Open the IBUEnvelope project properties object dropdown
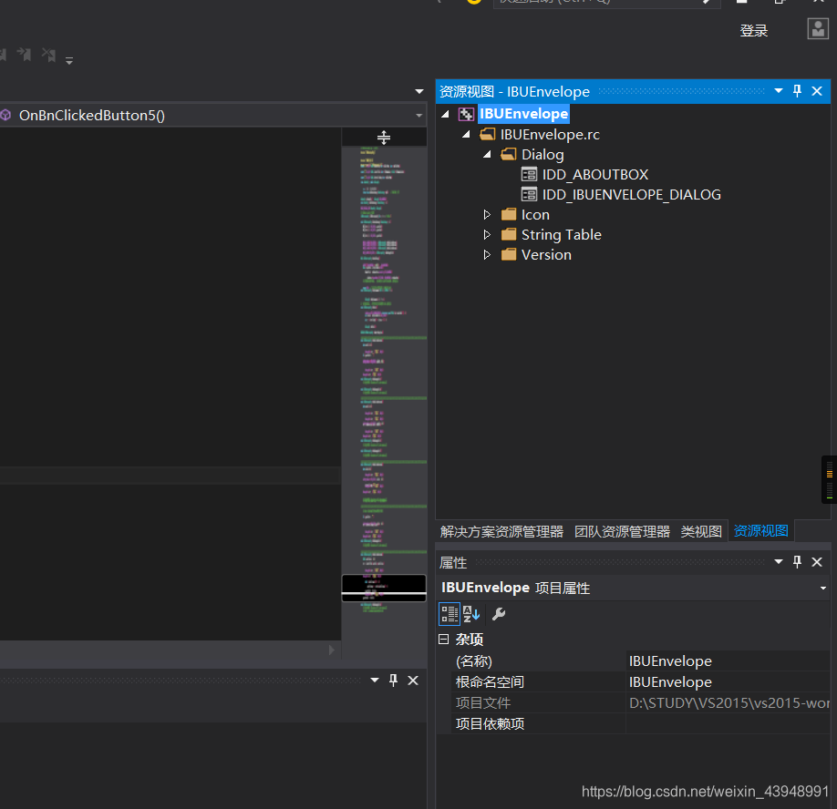 [823, 589]
